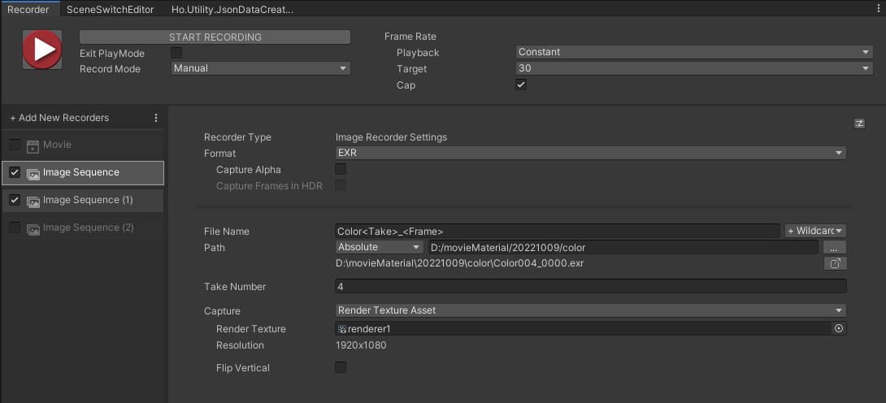The image size is (886, 403).
Task: Select the Image Sequence (2) recorder icon
Action: tap(33, 228)
